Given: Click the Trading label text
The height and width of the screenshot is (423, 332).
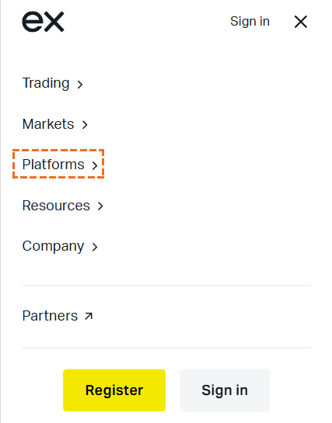Looking at the screenshot, I should [x=46, y=83].
